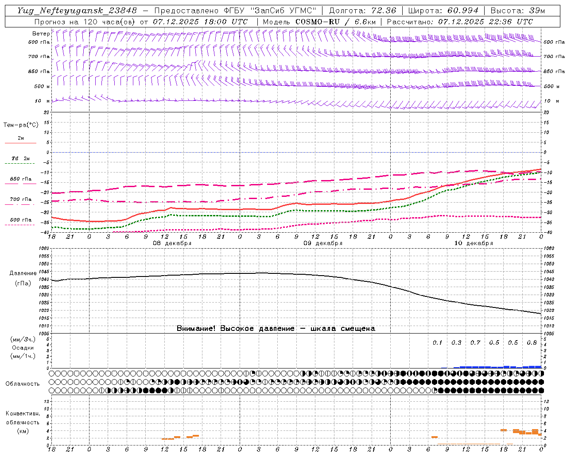Click the Тем-ра(°C) temperature panel label

(21, 125)
